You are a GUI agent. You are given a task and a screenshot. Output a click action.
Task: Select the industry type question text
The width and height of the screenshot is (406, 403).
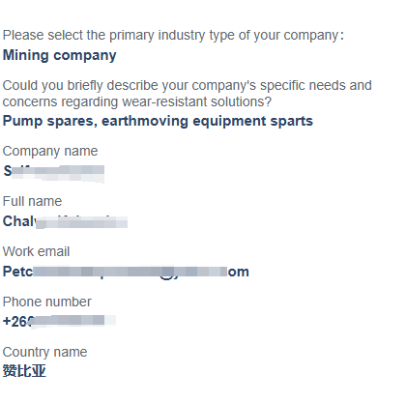coord(173,36)
